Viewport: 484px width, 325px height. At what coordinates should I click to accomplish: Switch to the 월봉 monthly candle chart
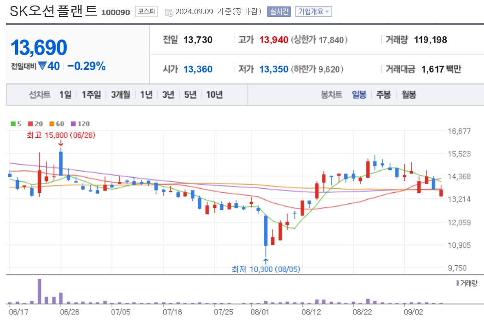[409, 95]
